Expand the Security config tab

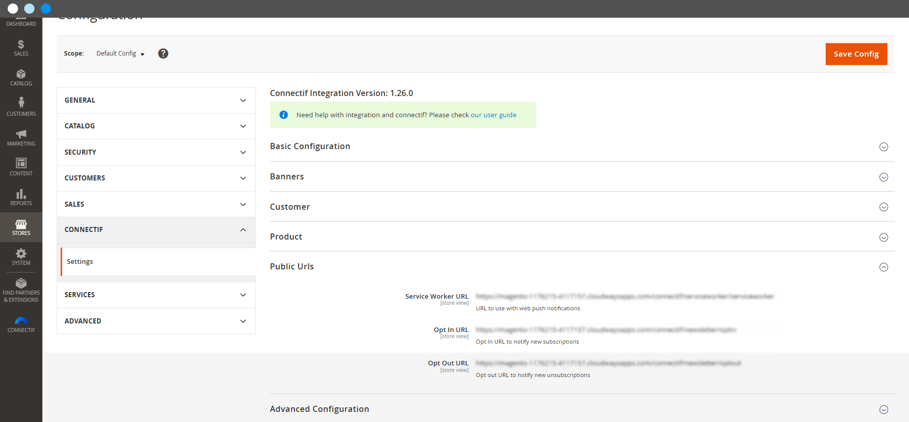coord(156,152)
